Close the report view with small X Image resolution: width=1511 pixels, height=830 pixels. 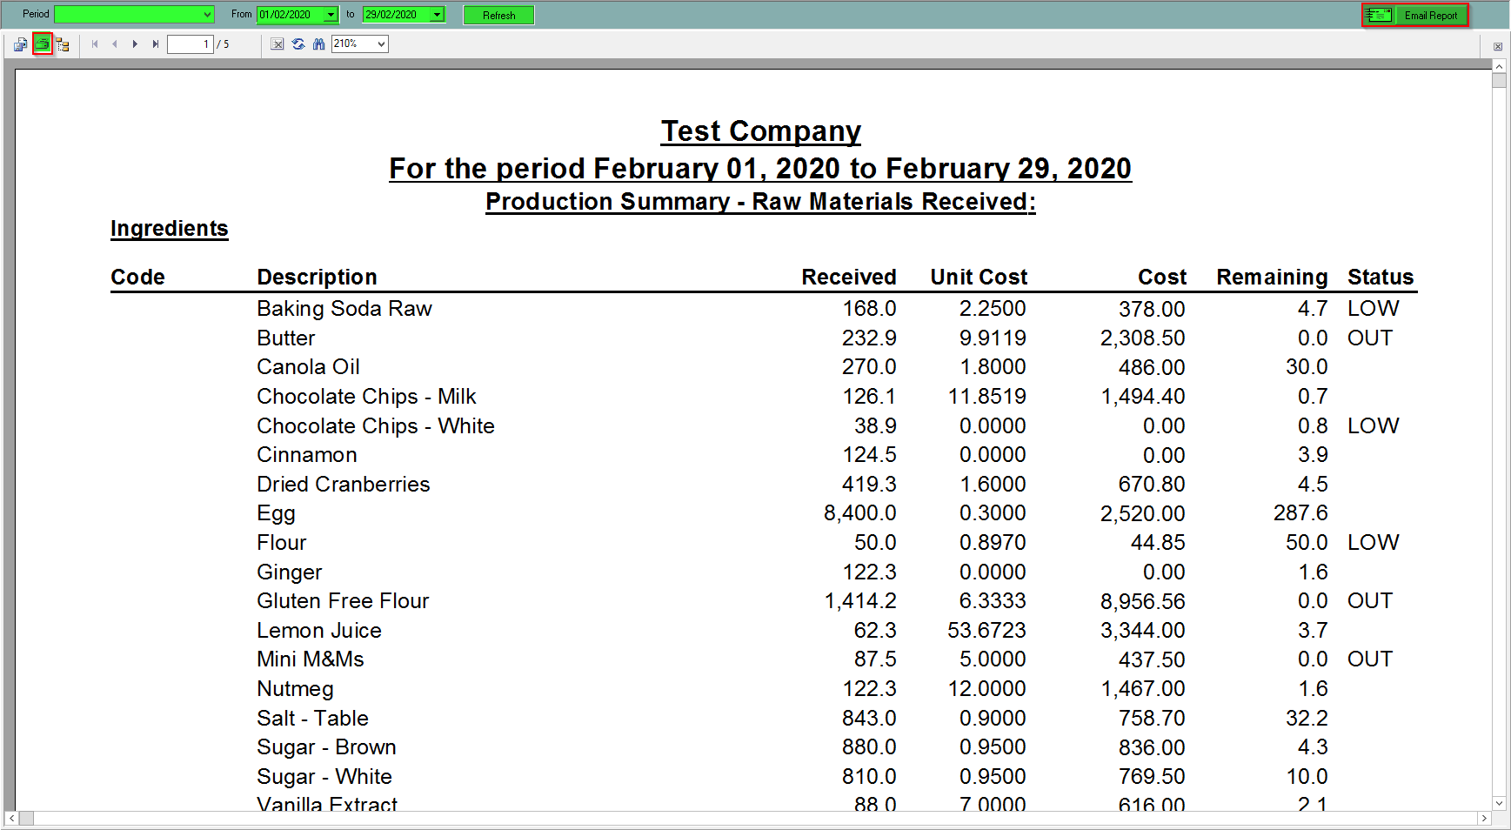[x=1498, y=47]
